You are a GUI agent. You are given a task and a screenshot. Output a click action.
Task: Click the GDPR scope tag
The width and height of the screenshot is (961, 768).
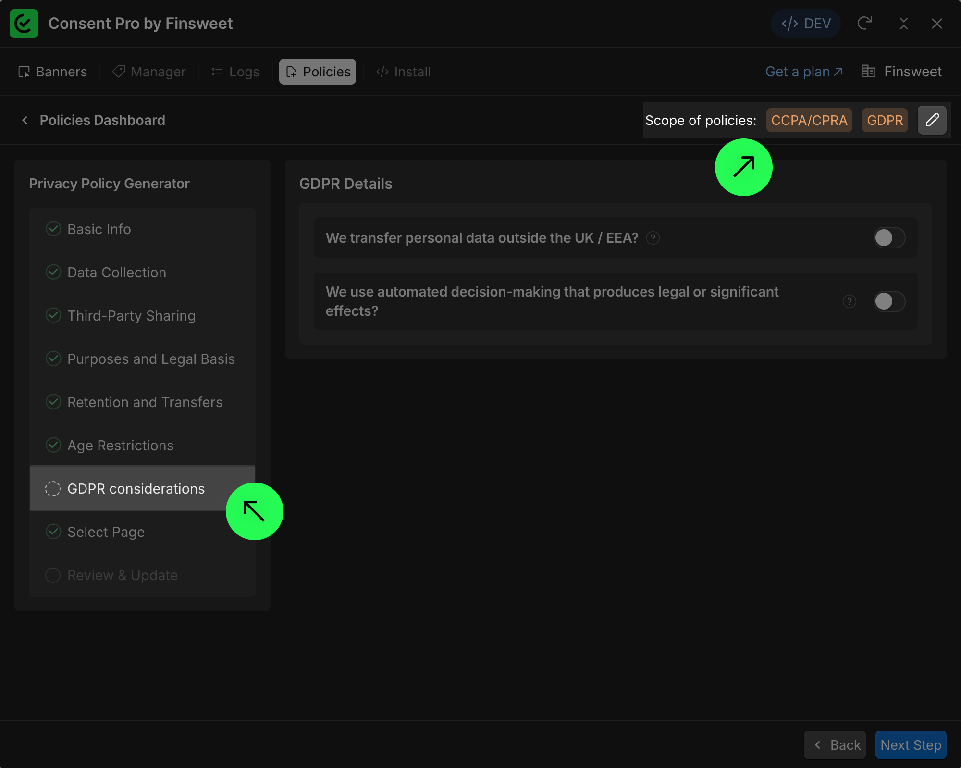coord(885,120)
